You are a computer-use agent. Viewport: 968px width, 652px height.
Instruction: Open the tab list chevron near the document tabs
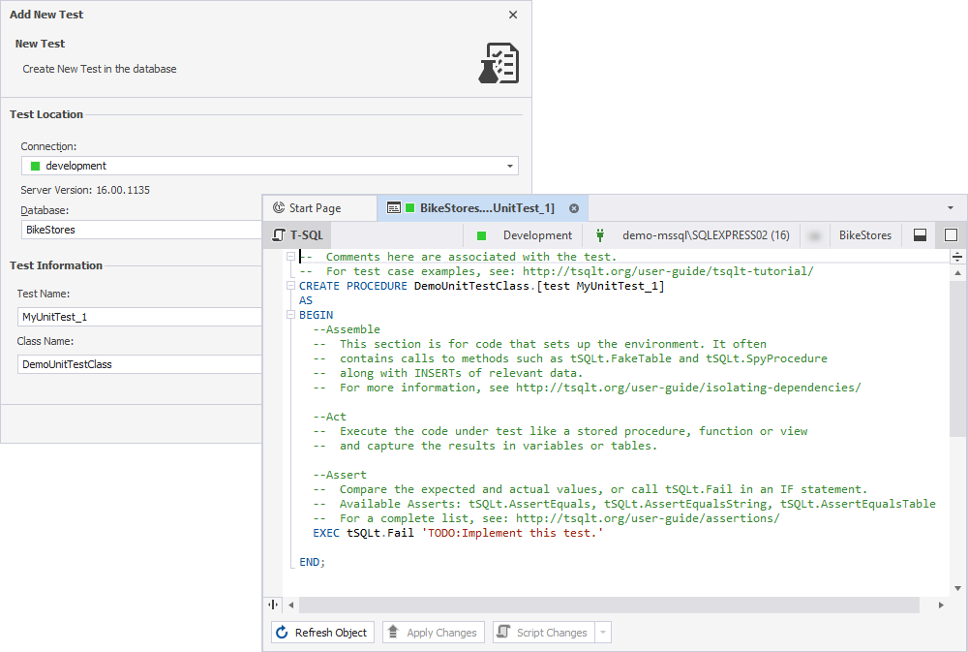point(949,207)
